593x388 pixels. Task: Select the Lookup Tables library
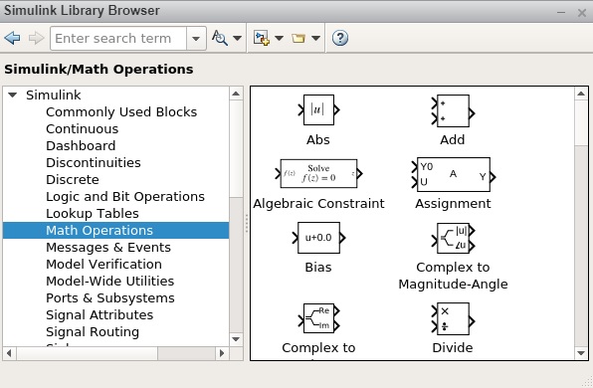pyautogui.click(x=93, y=214)
